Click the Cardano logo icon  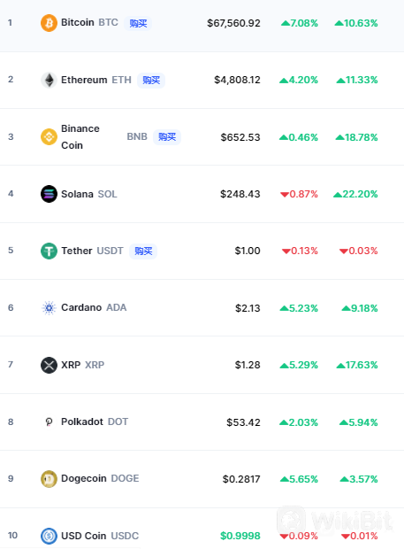click(49, 308)
